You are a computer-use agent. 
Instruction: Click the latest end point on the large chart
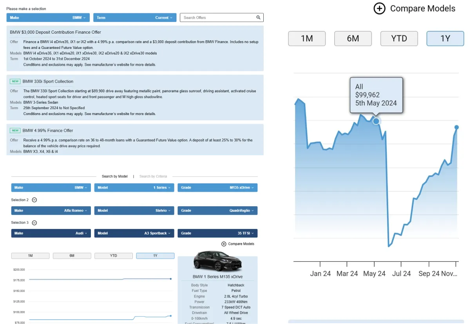(x=456, y=128)
